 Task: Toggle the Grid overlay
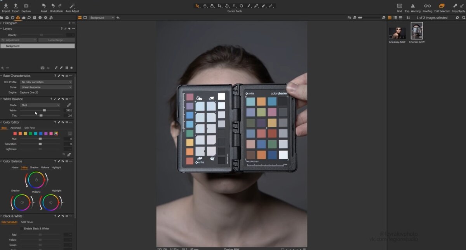click(400, 6)
